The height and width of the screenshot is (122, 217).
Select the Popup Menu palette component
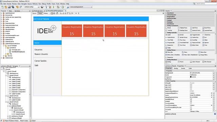click(203, 55)
